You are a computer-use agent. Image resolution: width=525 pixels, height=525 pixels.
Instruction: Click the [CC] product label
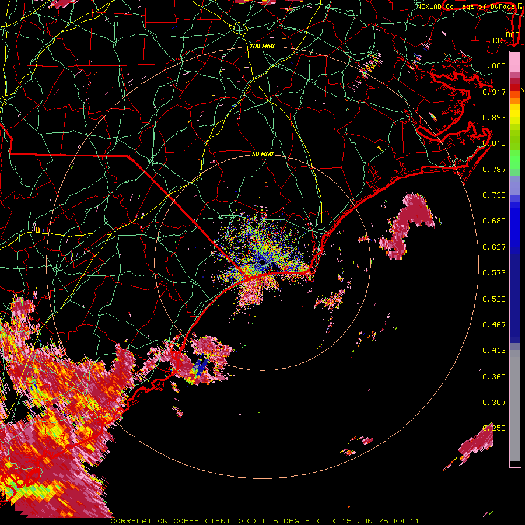coord(498,40)
